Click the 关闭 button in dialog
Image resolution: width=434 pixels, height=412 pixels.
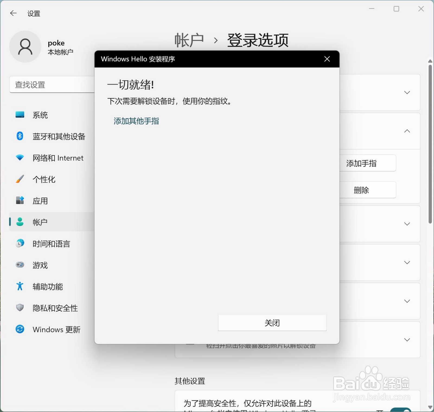(x=272, y=323)
